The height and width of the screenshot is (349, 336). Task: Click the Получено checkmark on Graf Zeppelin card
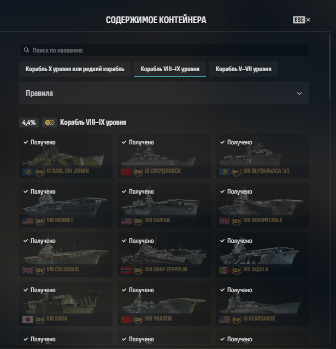point(124,241)
